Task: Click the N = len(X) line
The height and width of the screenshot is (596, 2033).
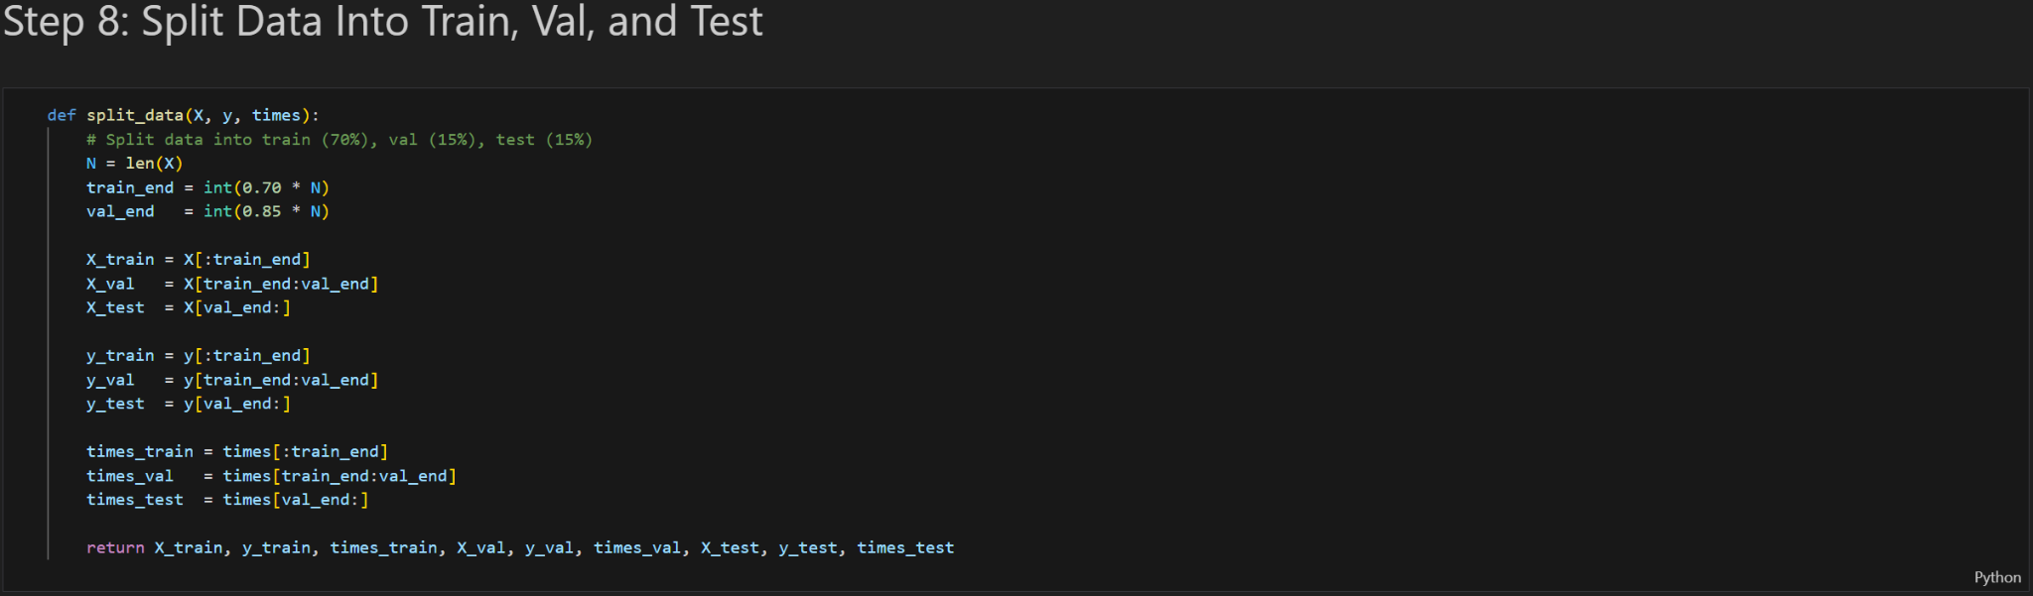Action: (x=134, y=164)
